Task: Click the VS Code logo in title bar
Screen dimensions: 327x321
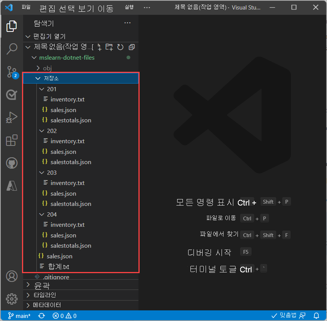Action: [9, 8]
